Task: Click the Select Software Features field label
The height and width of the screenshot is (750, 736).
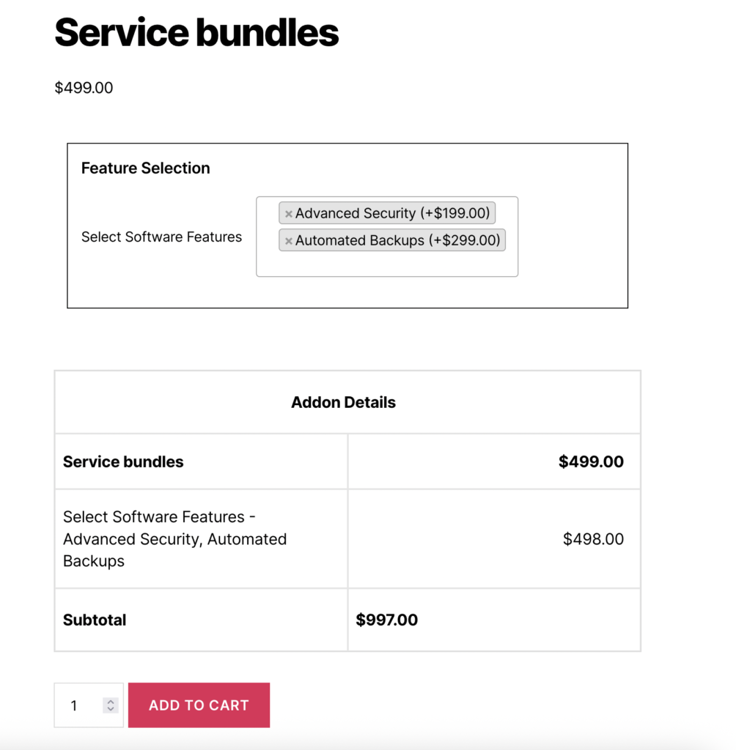Action: pyautogui.click(x=161, y=237)
